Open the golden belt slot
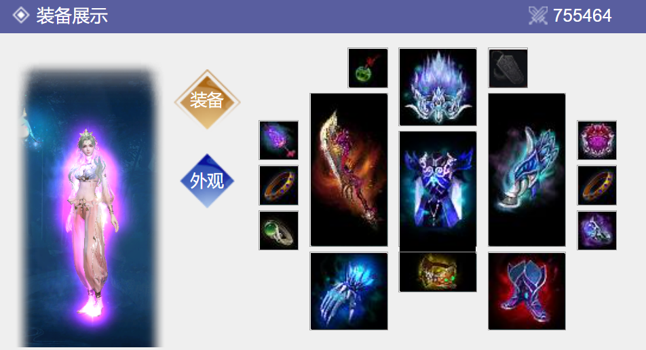This screenshot has width=646, height=350. pos(438,272)
